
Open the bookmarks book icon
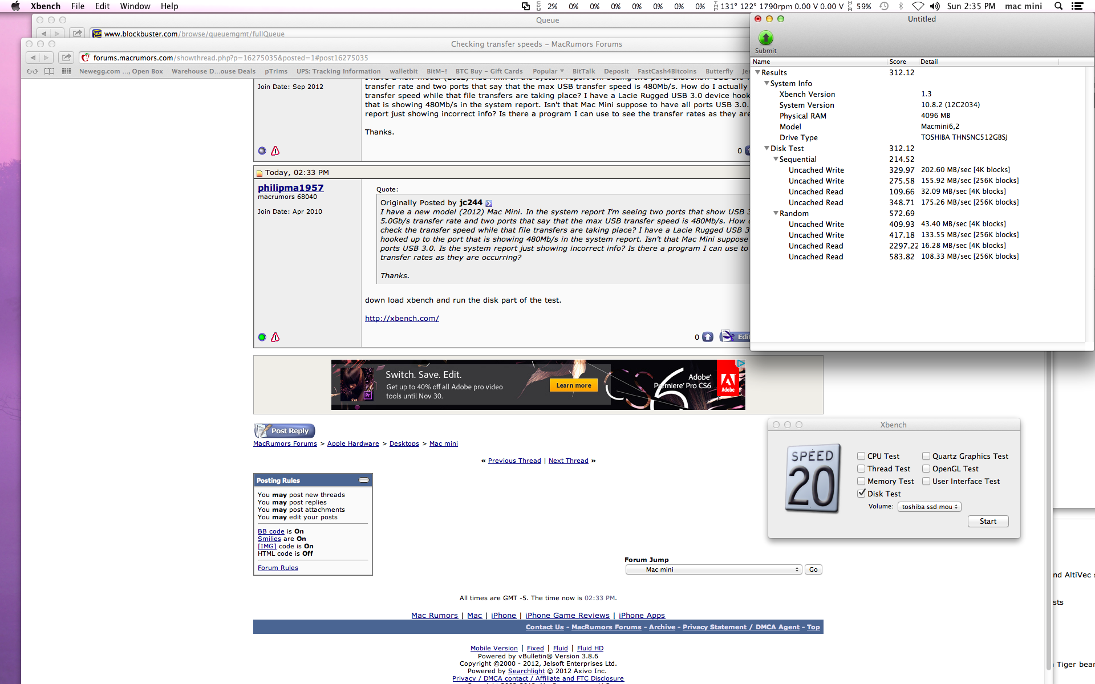coord(50,71)
